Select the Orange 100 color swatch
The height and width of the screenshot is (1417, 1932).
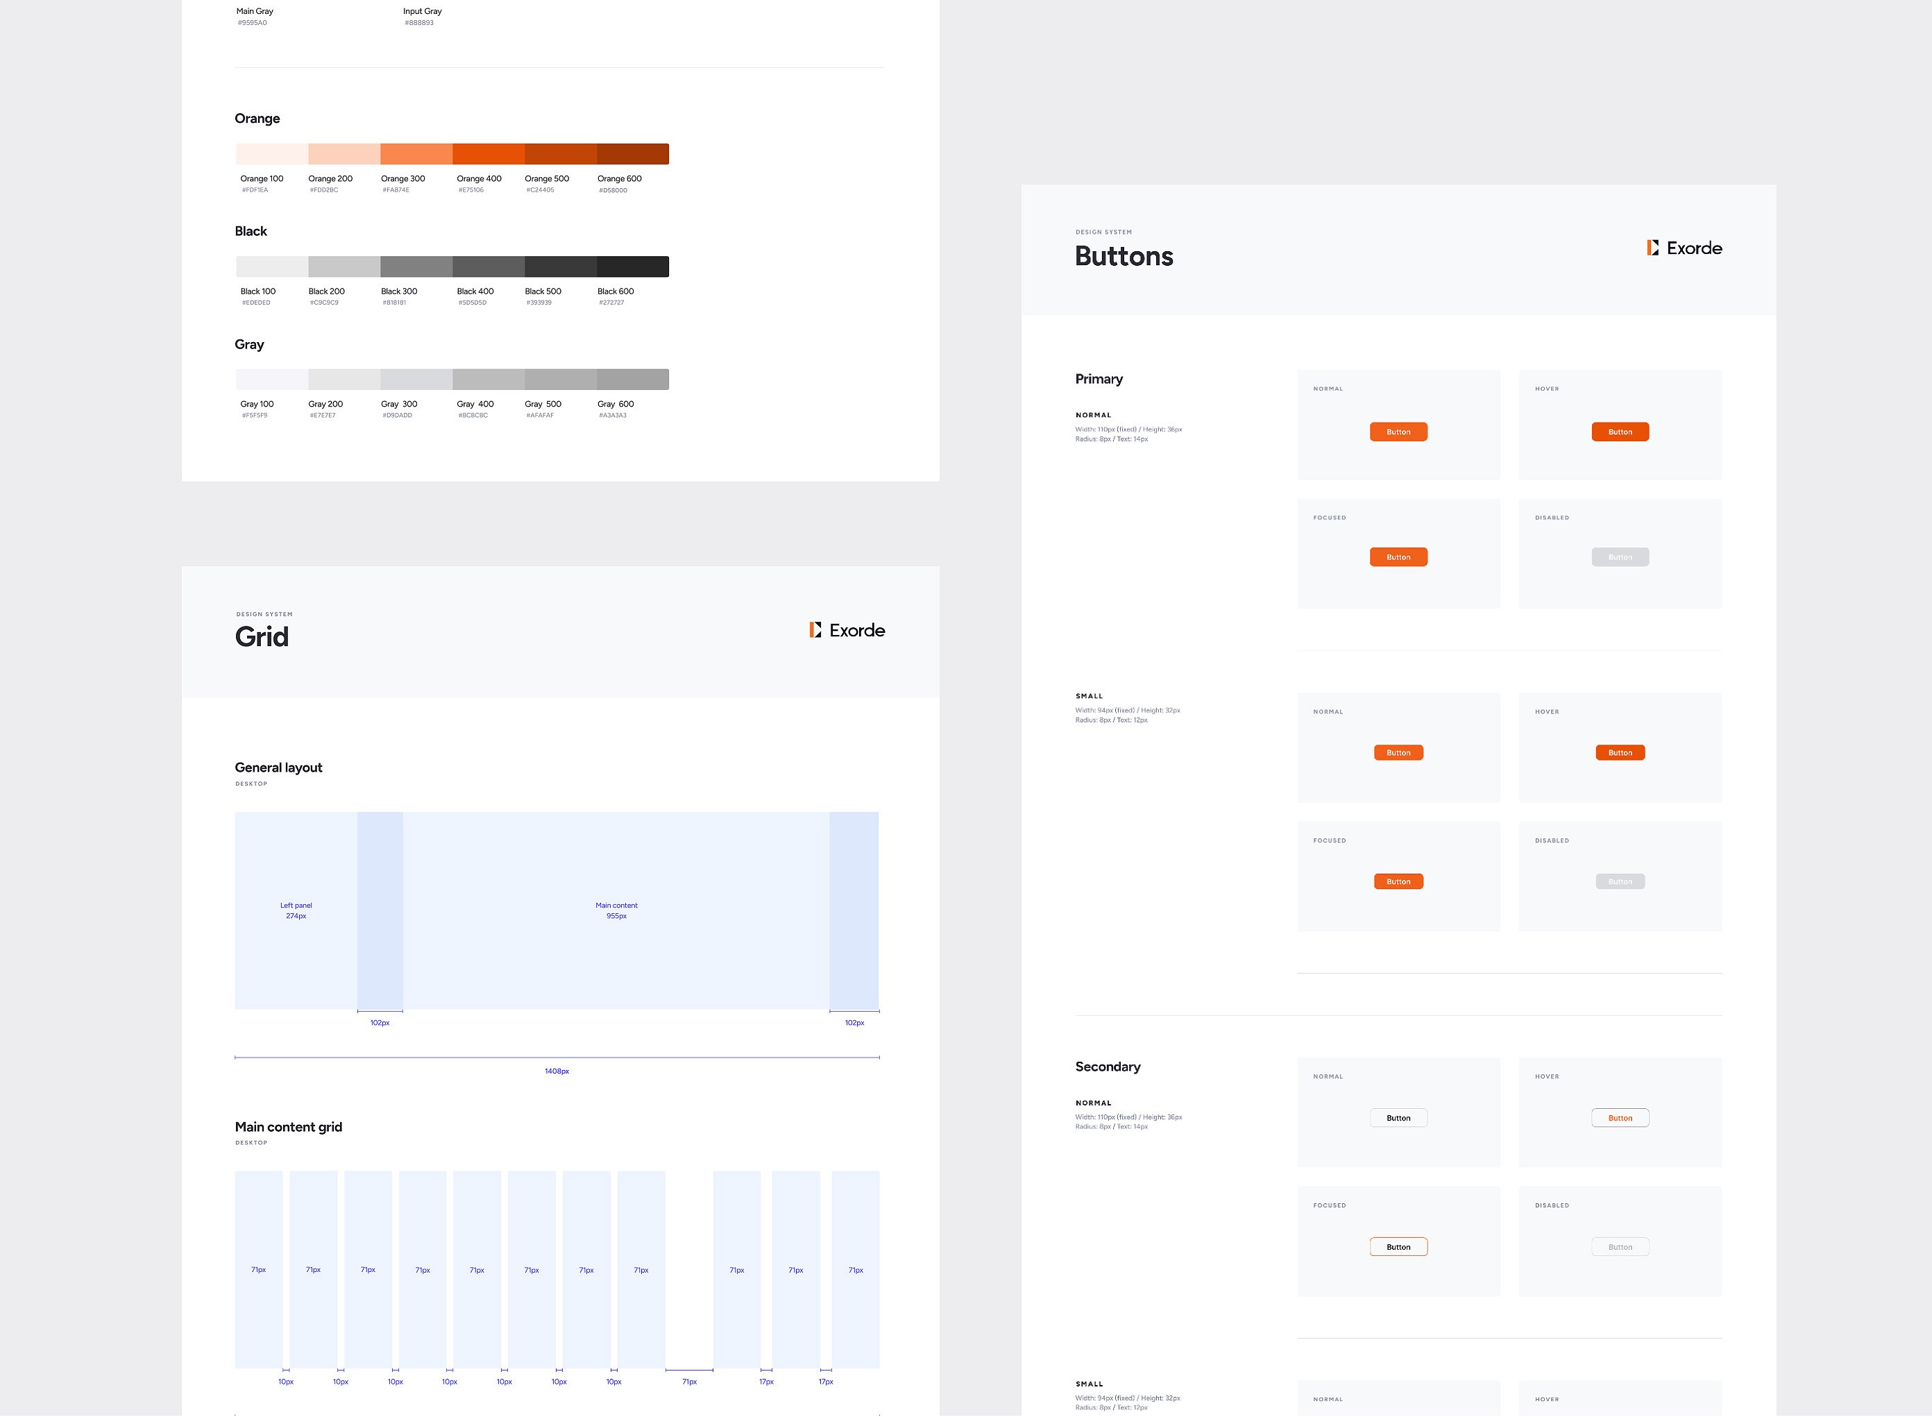pyautogui.click(x=272, y=154)
